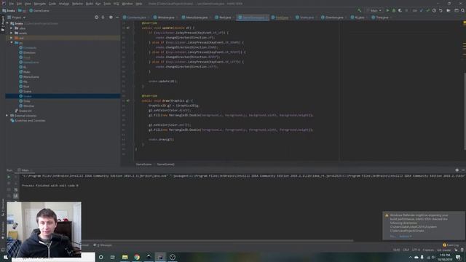
Task: Click the Git update project arrow
Action: 422,10
